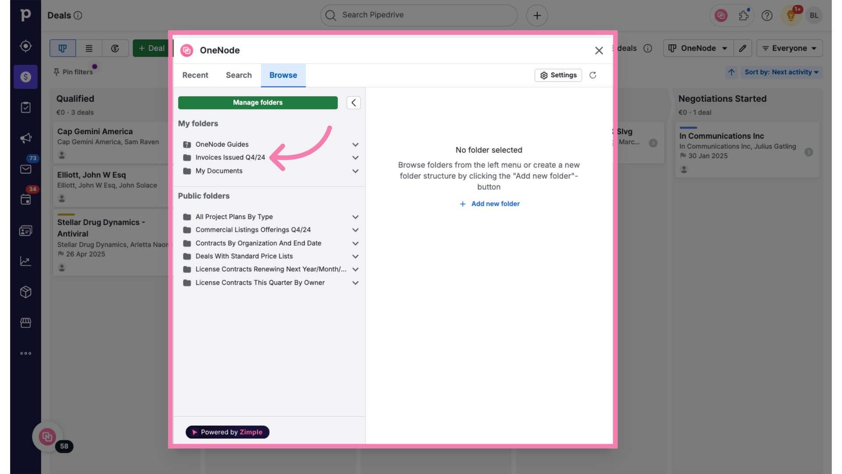Switch to the Search tab
Viewport: 842px width, 474px height.
(238, 75)
